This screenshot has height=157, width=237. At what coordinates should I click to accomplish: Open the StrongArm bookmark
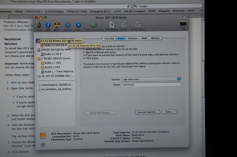click(100, 12)
